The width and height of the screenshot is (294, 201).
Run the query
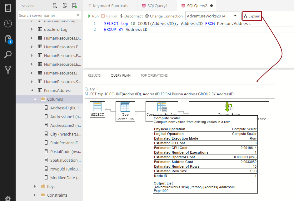(93, 16)
